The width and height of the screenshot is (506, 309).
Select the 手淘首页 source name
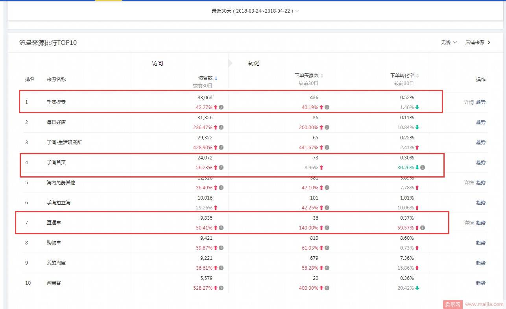click(x=56, y=163)
